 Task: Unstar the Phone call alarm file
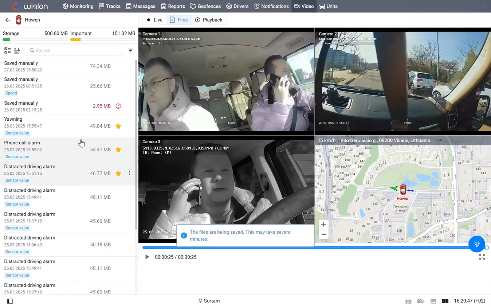[x=118, y=150]
